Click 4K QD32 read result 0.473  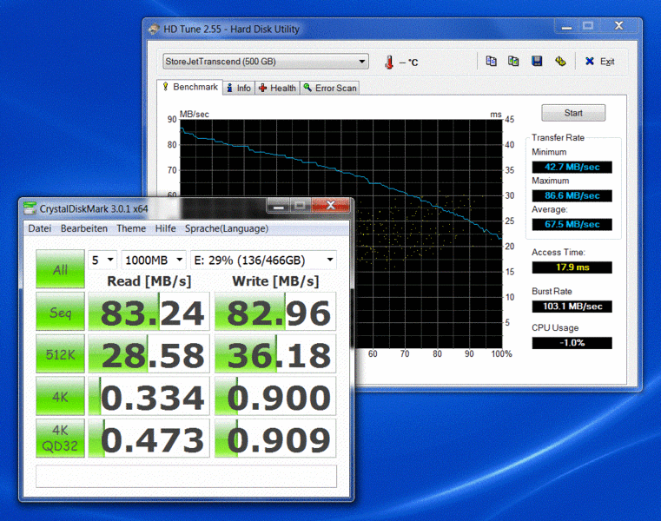pos(149,438)
